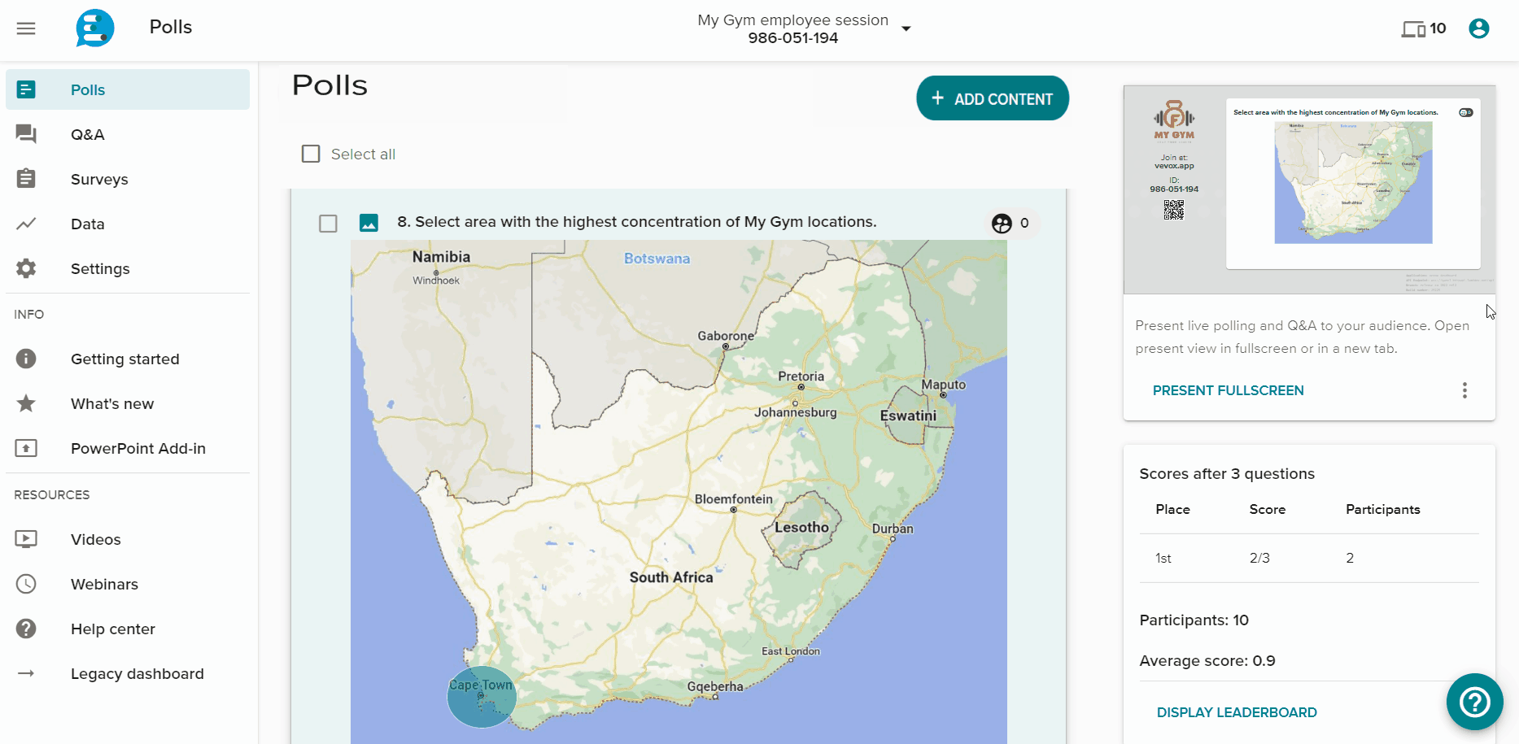The height and width of the screenshot is (744, 1519).
Task: Click the Settings gear icon
Action: pyautogui.click(x=26, y=268)
